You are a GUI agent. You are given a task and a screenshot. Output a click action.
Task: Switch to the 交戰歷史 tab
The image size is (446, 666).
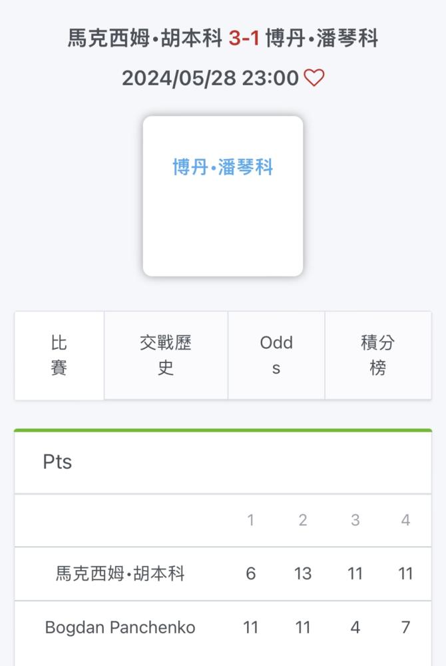tap(166, 356)
